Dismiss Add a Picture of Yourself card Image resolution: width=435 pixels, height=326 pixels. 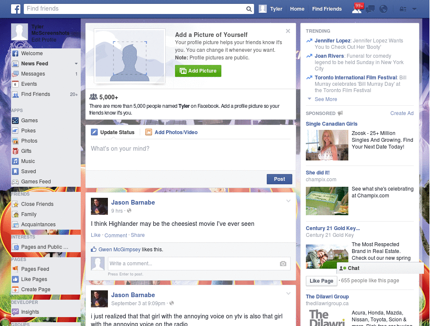(x=288, y=31)
